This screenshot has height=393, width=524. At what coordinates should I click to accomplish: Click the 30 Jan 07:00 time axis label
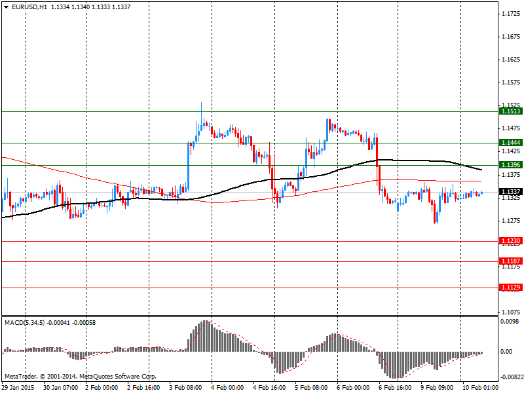pyautogui.click(x=61, y=388)
